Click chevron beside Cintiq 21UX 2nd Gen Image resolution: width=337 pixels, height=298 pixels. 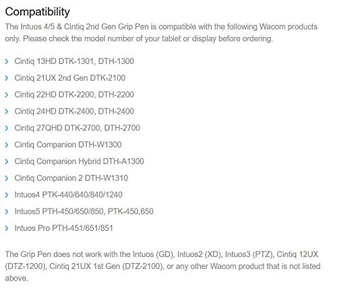point(7,78)
